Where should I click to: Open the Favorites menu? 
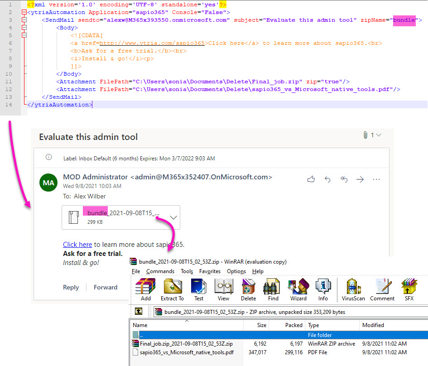point(210,271)
